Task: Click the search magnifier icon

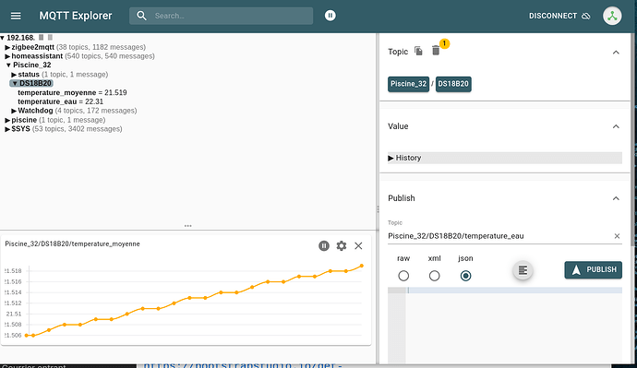Action: click(x=141, y=16)
